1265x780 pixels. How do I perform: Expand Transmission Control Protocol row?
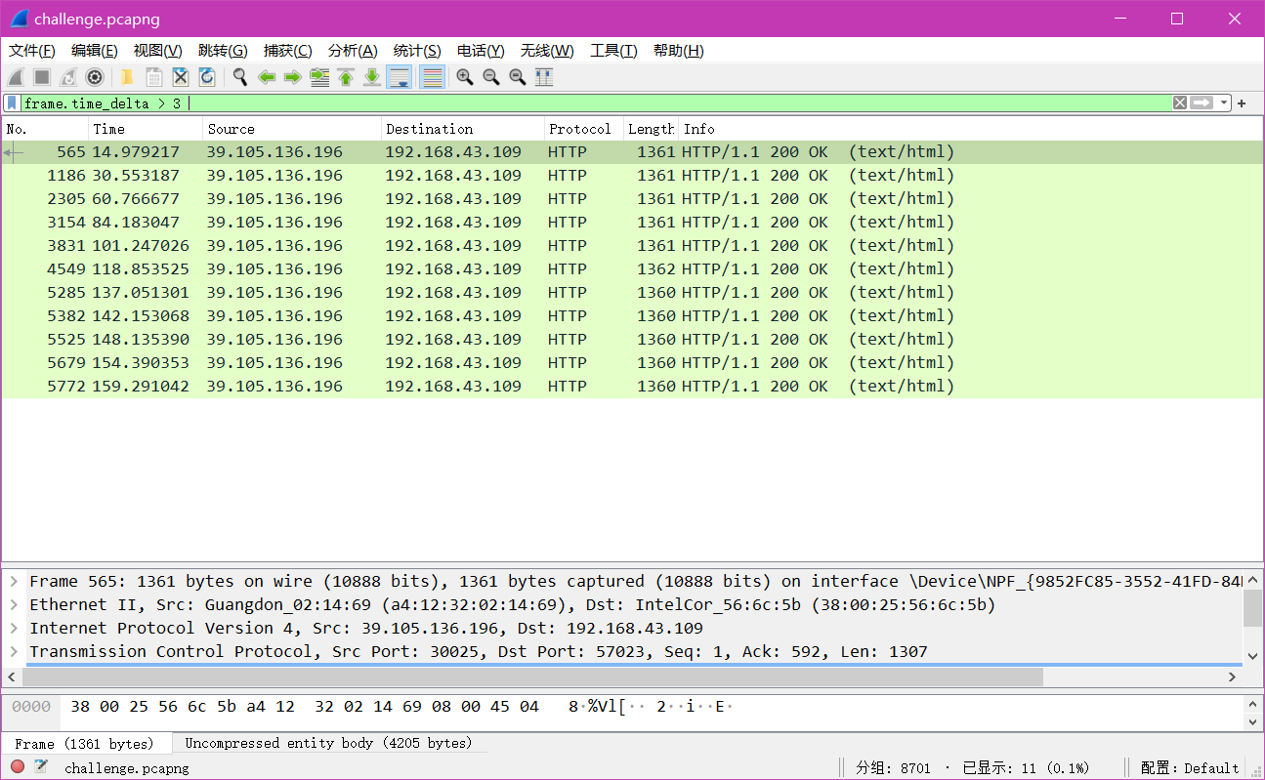14,652
